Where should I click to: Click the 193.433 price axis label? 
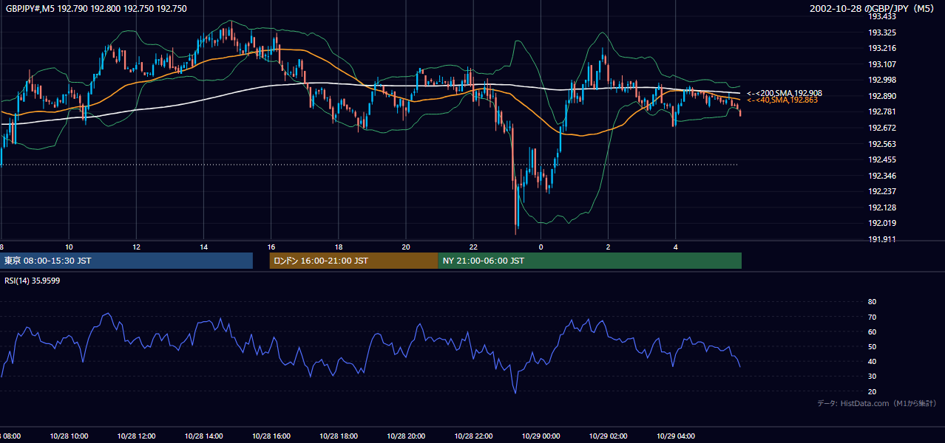tap(881, 16)
